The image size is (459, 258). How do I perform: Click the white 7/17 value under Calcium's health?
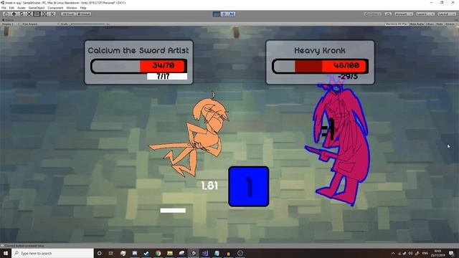[x=167, y=77]
